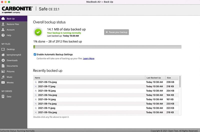Click the file icon beside 2021-09-14.jpeg
The width and height of the screenshot is (200, 132).
coord(36,99)
